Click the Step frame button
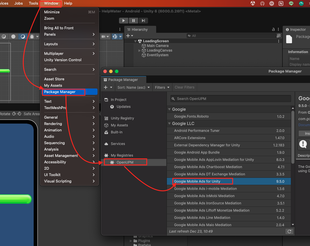310x246 pixels. click(143, 21)
